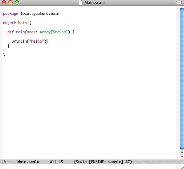
Task: Click '[ENSIME: sample]' mode line indicator
Action: pyautogui.click(x=106, y=162)
